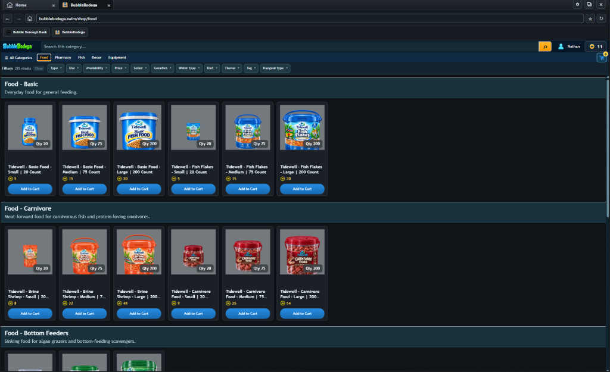The width and height of the screenshot is (610, 372).
Task: Open the Basic Food Large product image
Action: 139,127
